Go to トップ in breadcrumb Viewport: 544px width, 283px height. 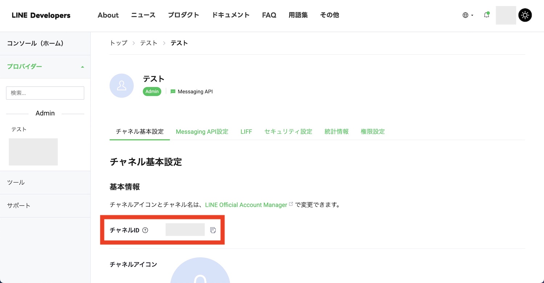pos(119,43)
